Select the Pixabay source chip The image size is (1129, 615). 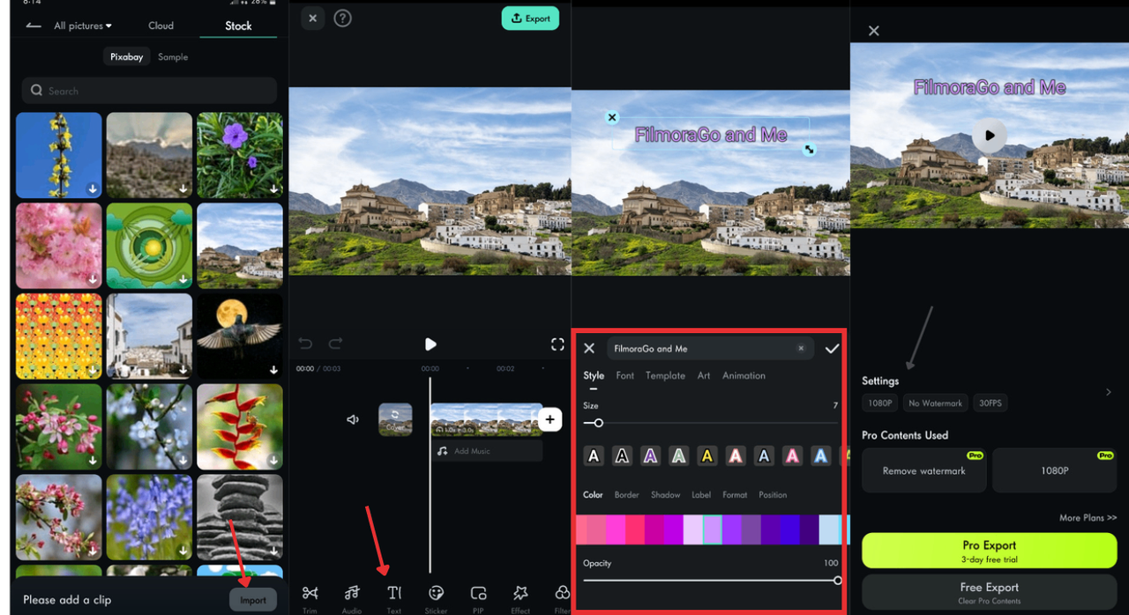pos(127,56)
